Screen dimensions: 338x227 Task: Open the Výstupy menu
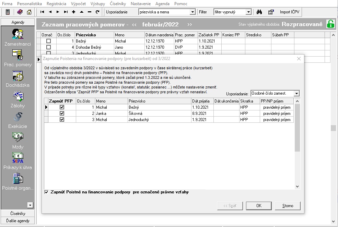(98, 4)
